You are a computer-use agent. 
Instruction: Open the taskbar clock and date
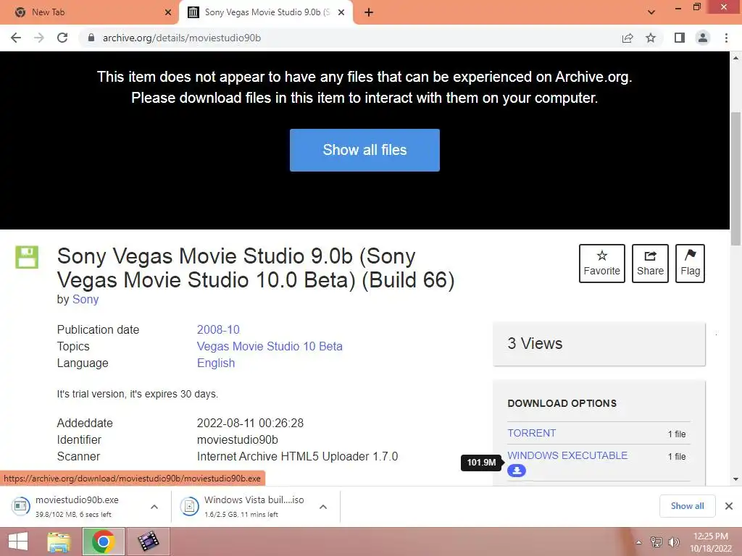pyautogui.click(x=710, y=542)
